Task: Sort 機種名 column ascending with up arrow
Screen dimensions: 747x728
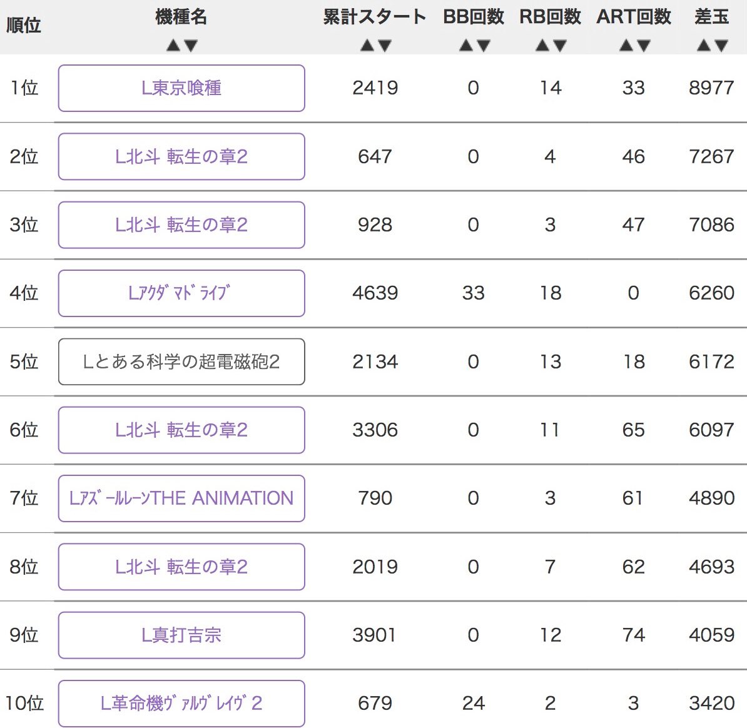Action: tap(173, 46)
